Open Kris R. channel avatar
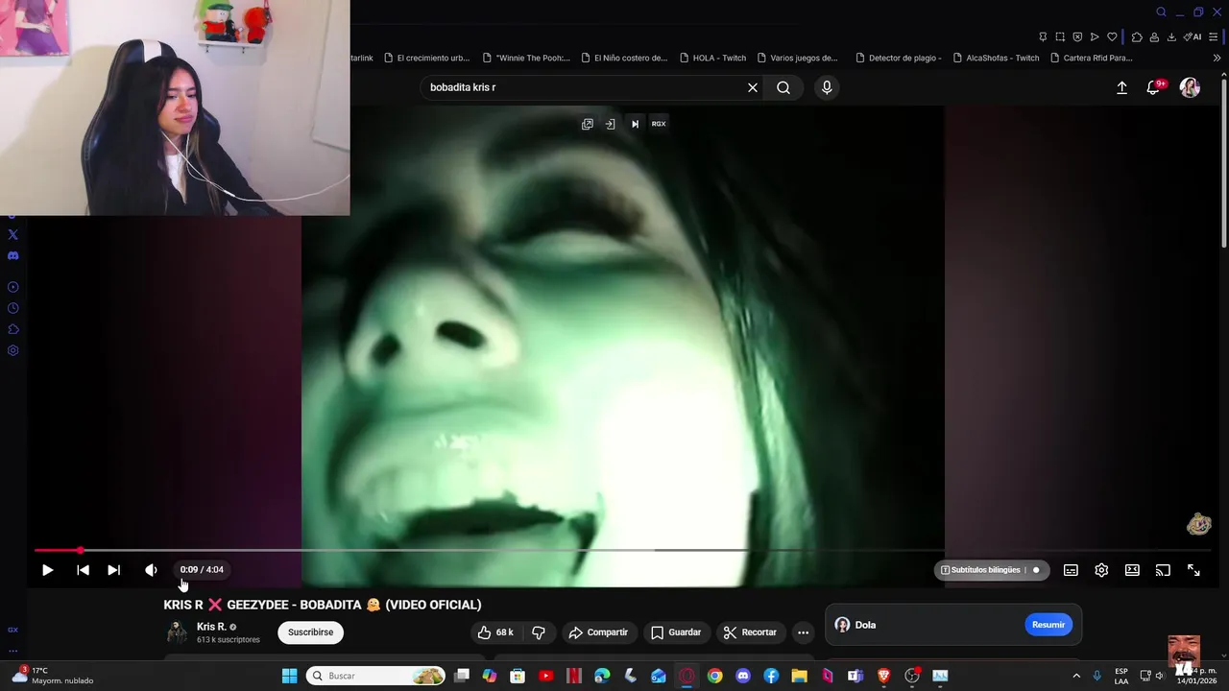Screen dimensions: 1229x691 (x=177, y=631)
